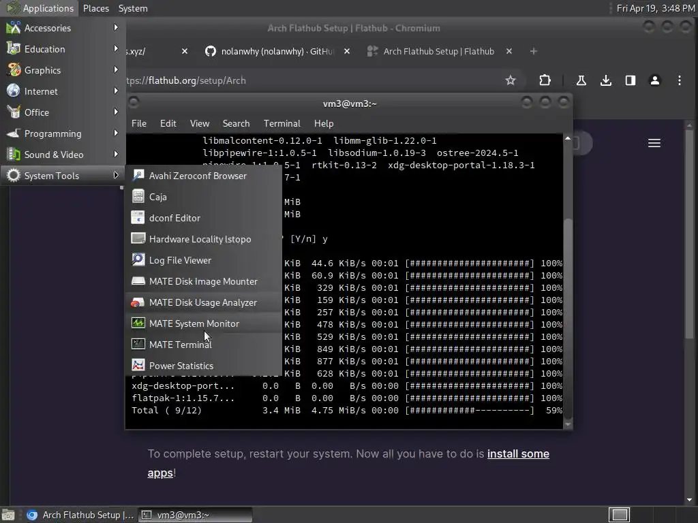Click the Chromium page vertical scrollbar
Viewport: 698px width, 523px height.
(689, 236)
